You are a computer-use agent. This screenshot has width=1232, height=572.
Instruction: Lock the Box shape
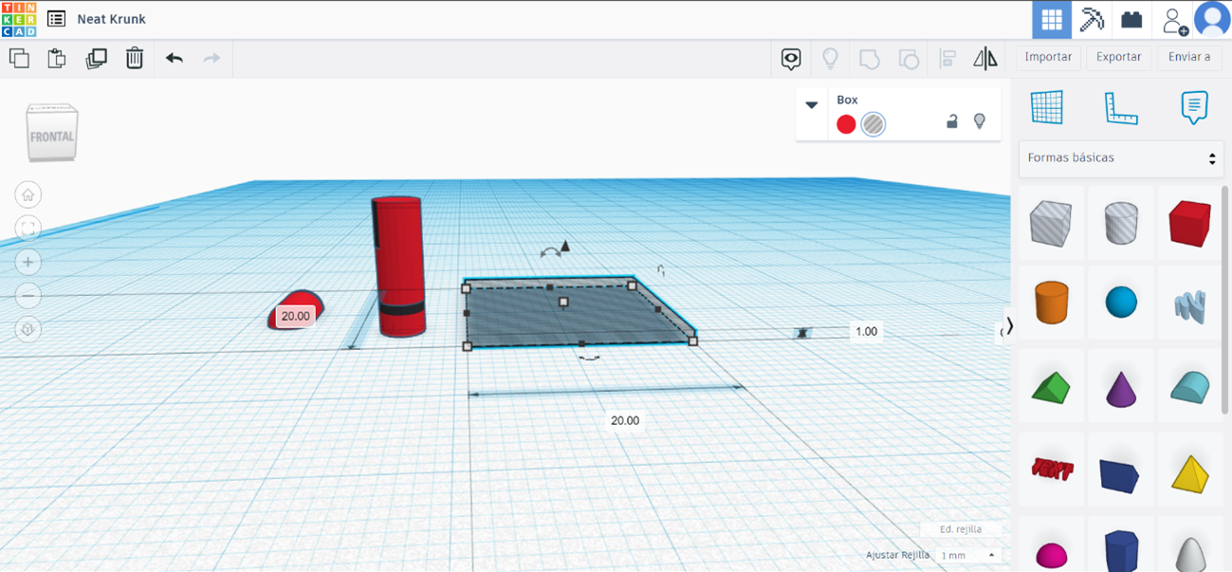951,121
